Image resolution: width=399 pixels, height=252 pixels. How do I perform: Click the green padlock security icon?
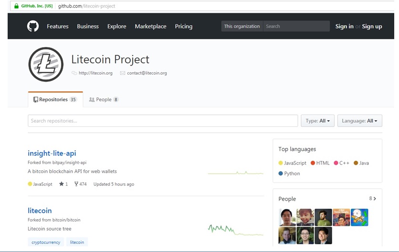point(16,6)
